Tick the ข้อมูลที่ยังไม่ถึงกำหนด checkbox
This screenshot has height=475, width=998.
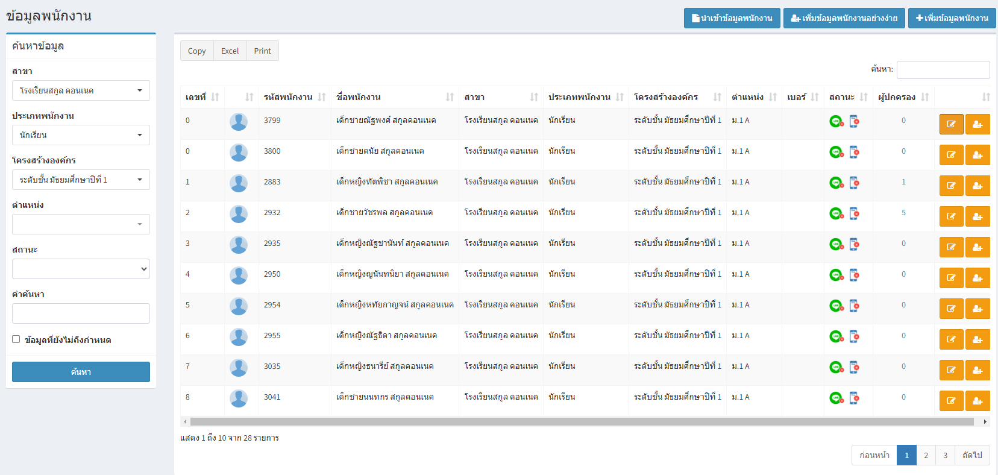[x=16, y=339]
